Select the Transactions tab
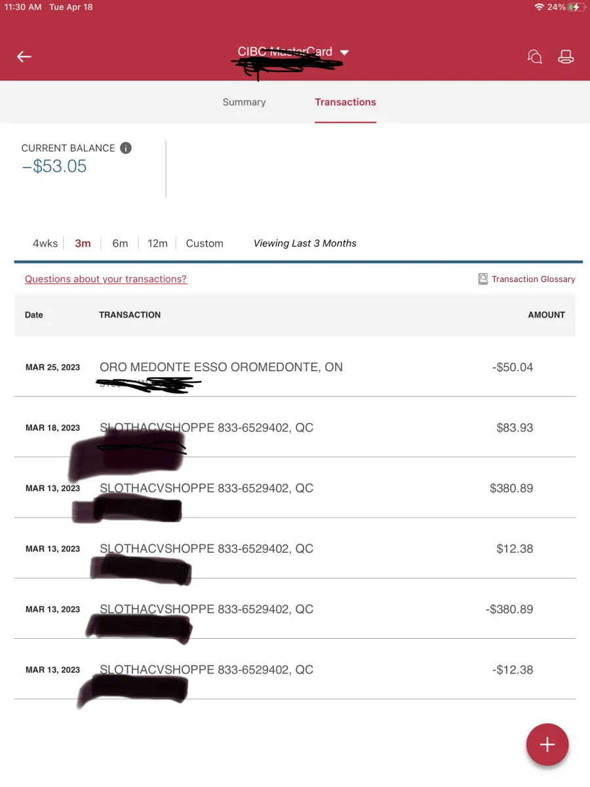This screenshot has width=590, height=787. 345,102
